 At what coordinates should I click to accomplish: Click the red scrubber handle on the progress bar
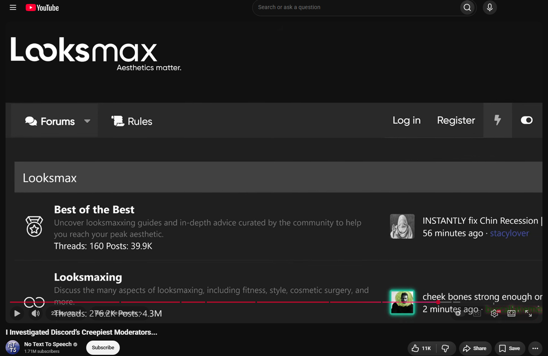click(438, 302)
